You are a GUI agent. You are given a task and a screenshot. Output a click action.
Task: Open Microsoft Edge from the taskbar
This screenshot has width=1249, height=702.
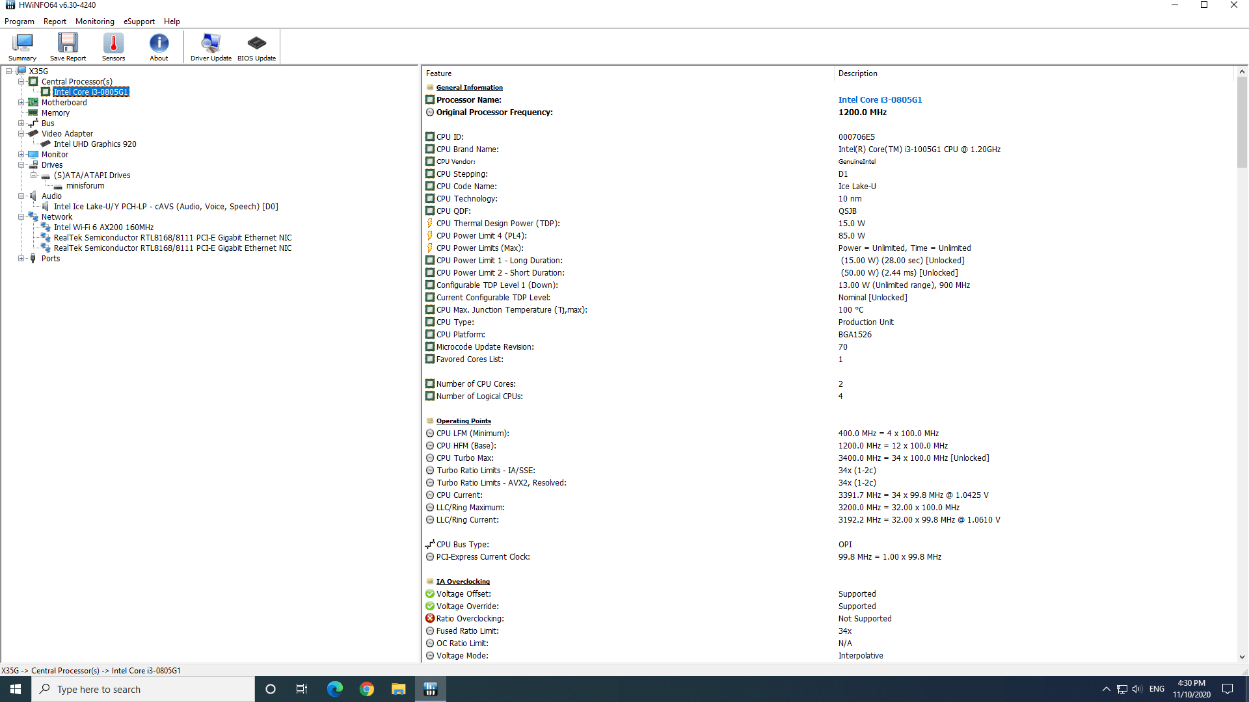[x=334, y=689]
